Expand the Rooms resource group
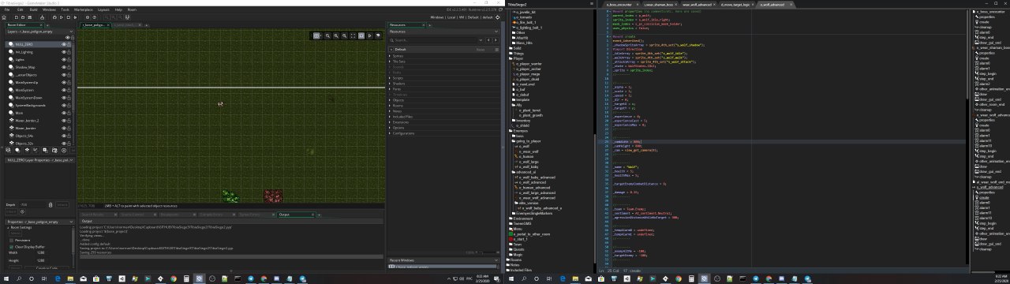 tap(389, 106)
